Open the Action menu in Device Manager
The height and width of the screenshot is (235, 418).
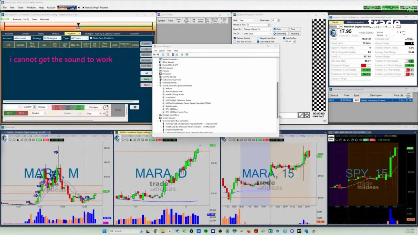[162, 51]
